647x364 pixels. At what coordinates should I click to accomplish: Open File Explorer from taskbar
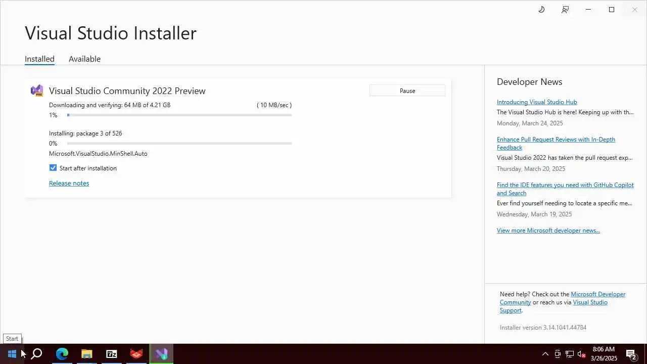click(x=87, y=354)
